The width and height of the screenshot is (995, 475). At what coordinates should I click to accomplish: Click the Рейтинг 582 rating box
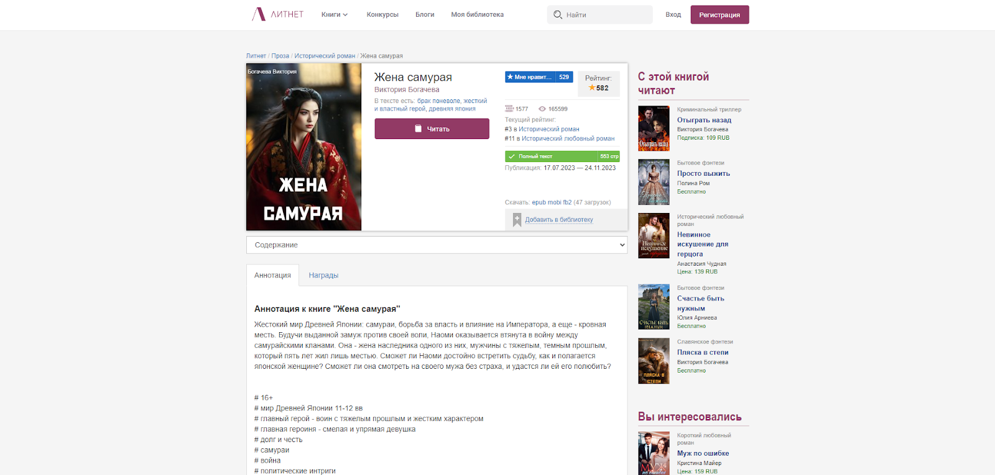tap(599, 83)
